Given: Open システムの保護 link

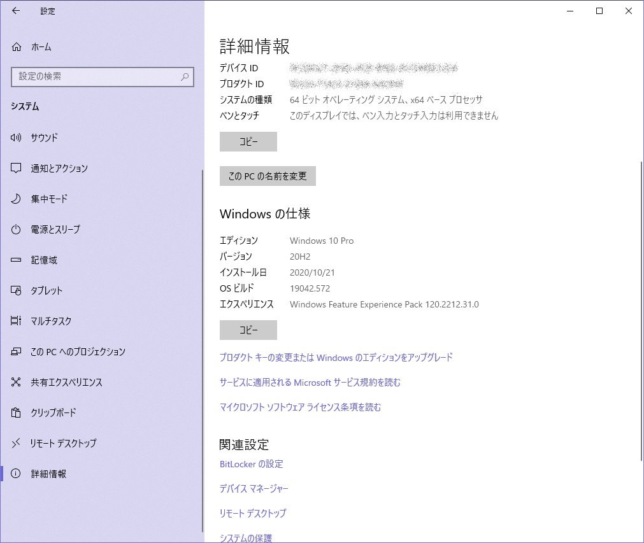Looking at the screenshot, I should click(246, 538).
